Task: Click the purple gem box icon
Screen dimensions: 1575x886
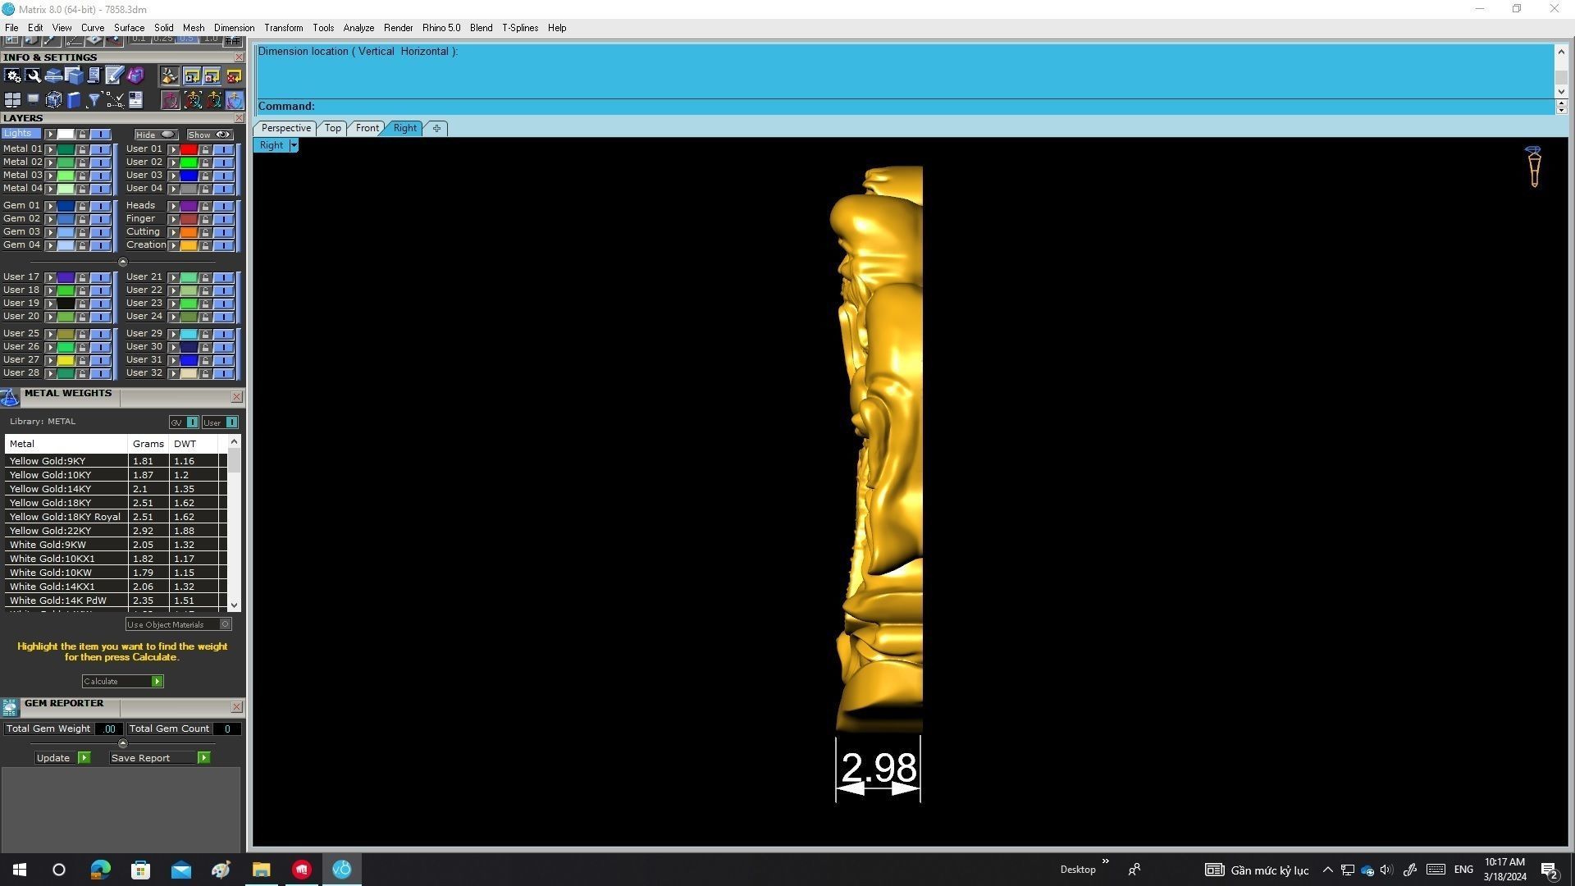Action: [x=135, y=75]
